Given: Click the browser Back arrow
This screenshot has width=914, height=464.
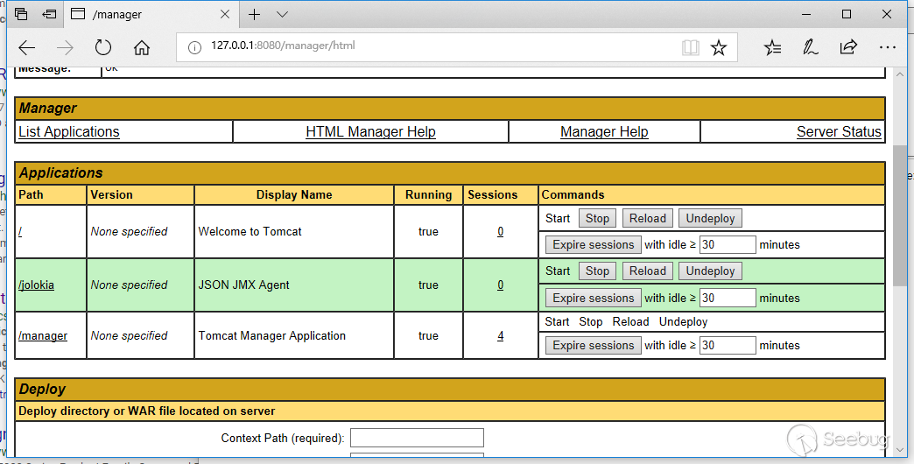Looking at the screenshot, I should [27, 47].
